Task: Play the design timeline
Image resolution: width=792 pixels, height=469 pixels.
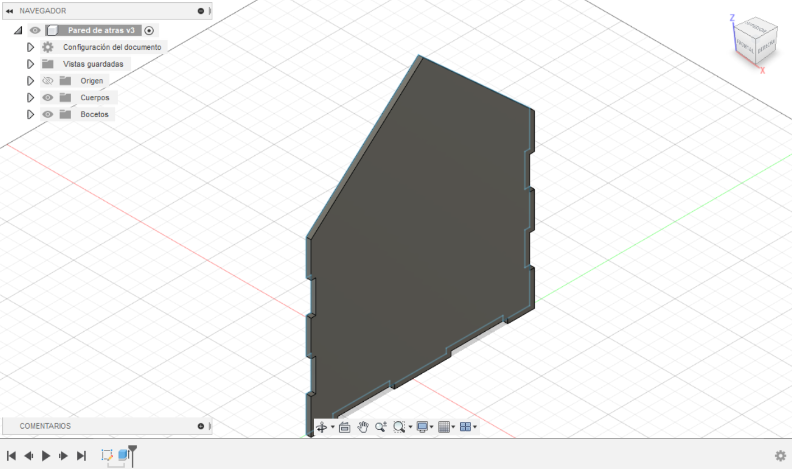Action: pyautogui.click(x=47, y=456)
